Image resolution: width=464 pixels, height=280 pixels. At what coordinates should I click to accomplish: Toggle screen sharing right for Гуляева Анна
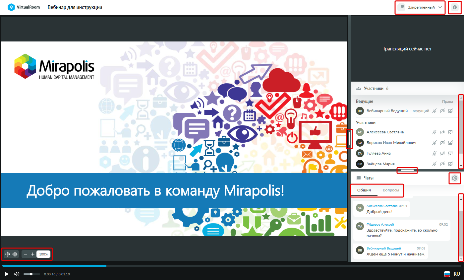click(450, 153)
